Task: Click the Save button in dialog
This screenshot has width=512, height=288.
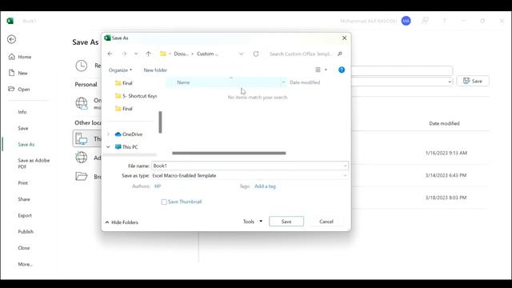Action: (x=286, y=222)
